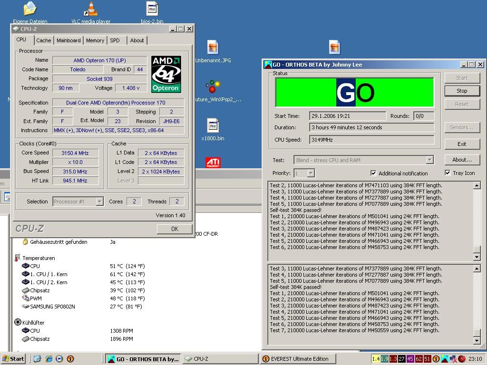Open the Processor #1 selection dropdown
Viewport: 487px width, 365px height.
click(x=99, y=202)
